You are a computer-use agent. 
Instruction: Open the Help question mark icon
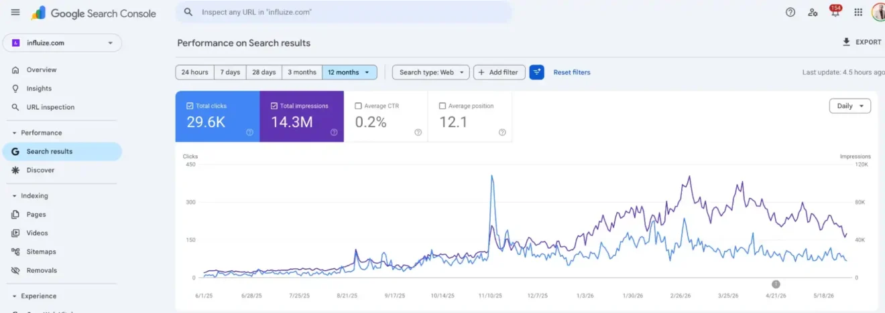tap(790, 12)
